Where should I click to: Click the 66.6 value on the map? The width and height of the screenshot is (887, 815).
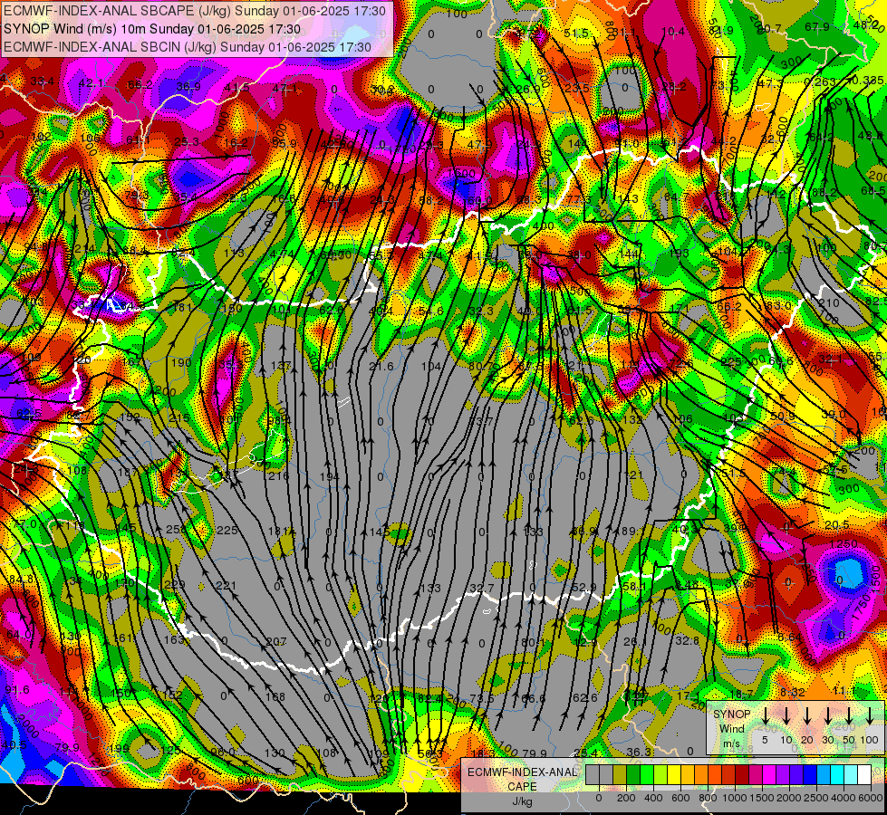pos(533,699)
